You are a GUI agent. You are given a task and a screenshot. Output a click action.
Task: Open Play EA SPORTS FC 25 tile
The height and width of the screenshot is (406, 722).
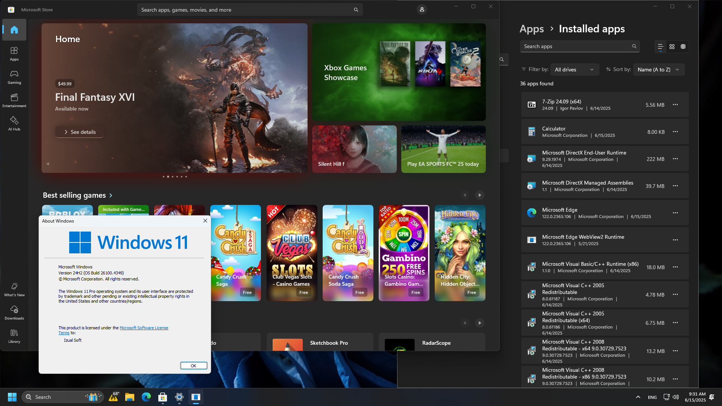point(443,149)
